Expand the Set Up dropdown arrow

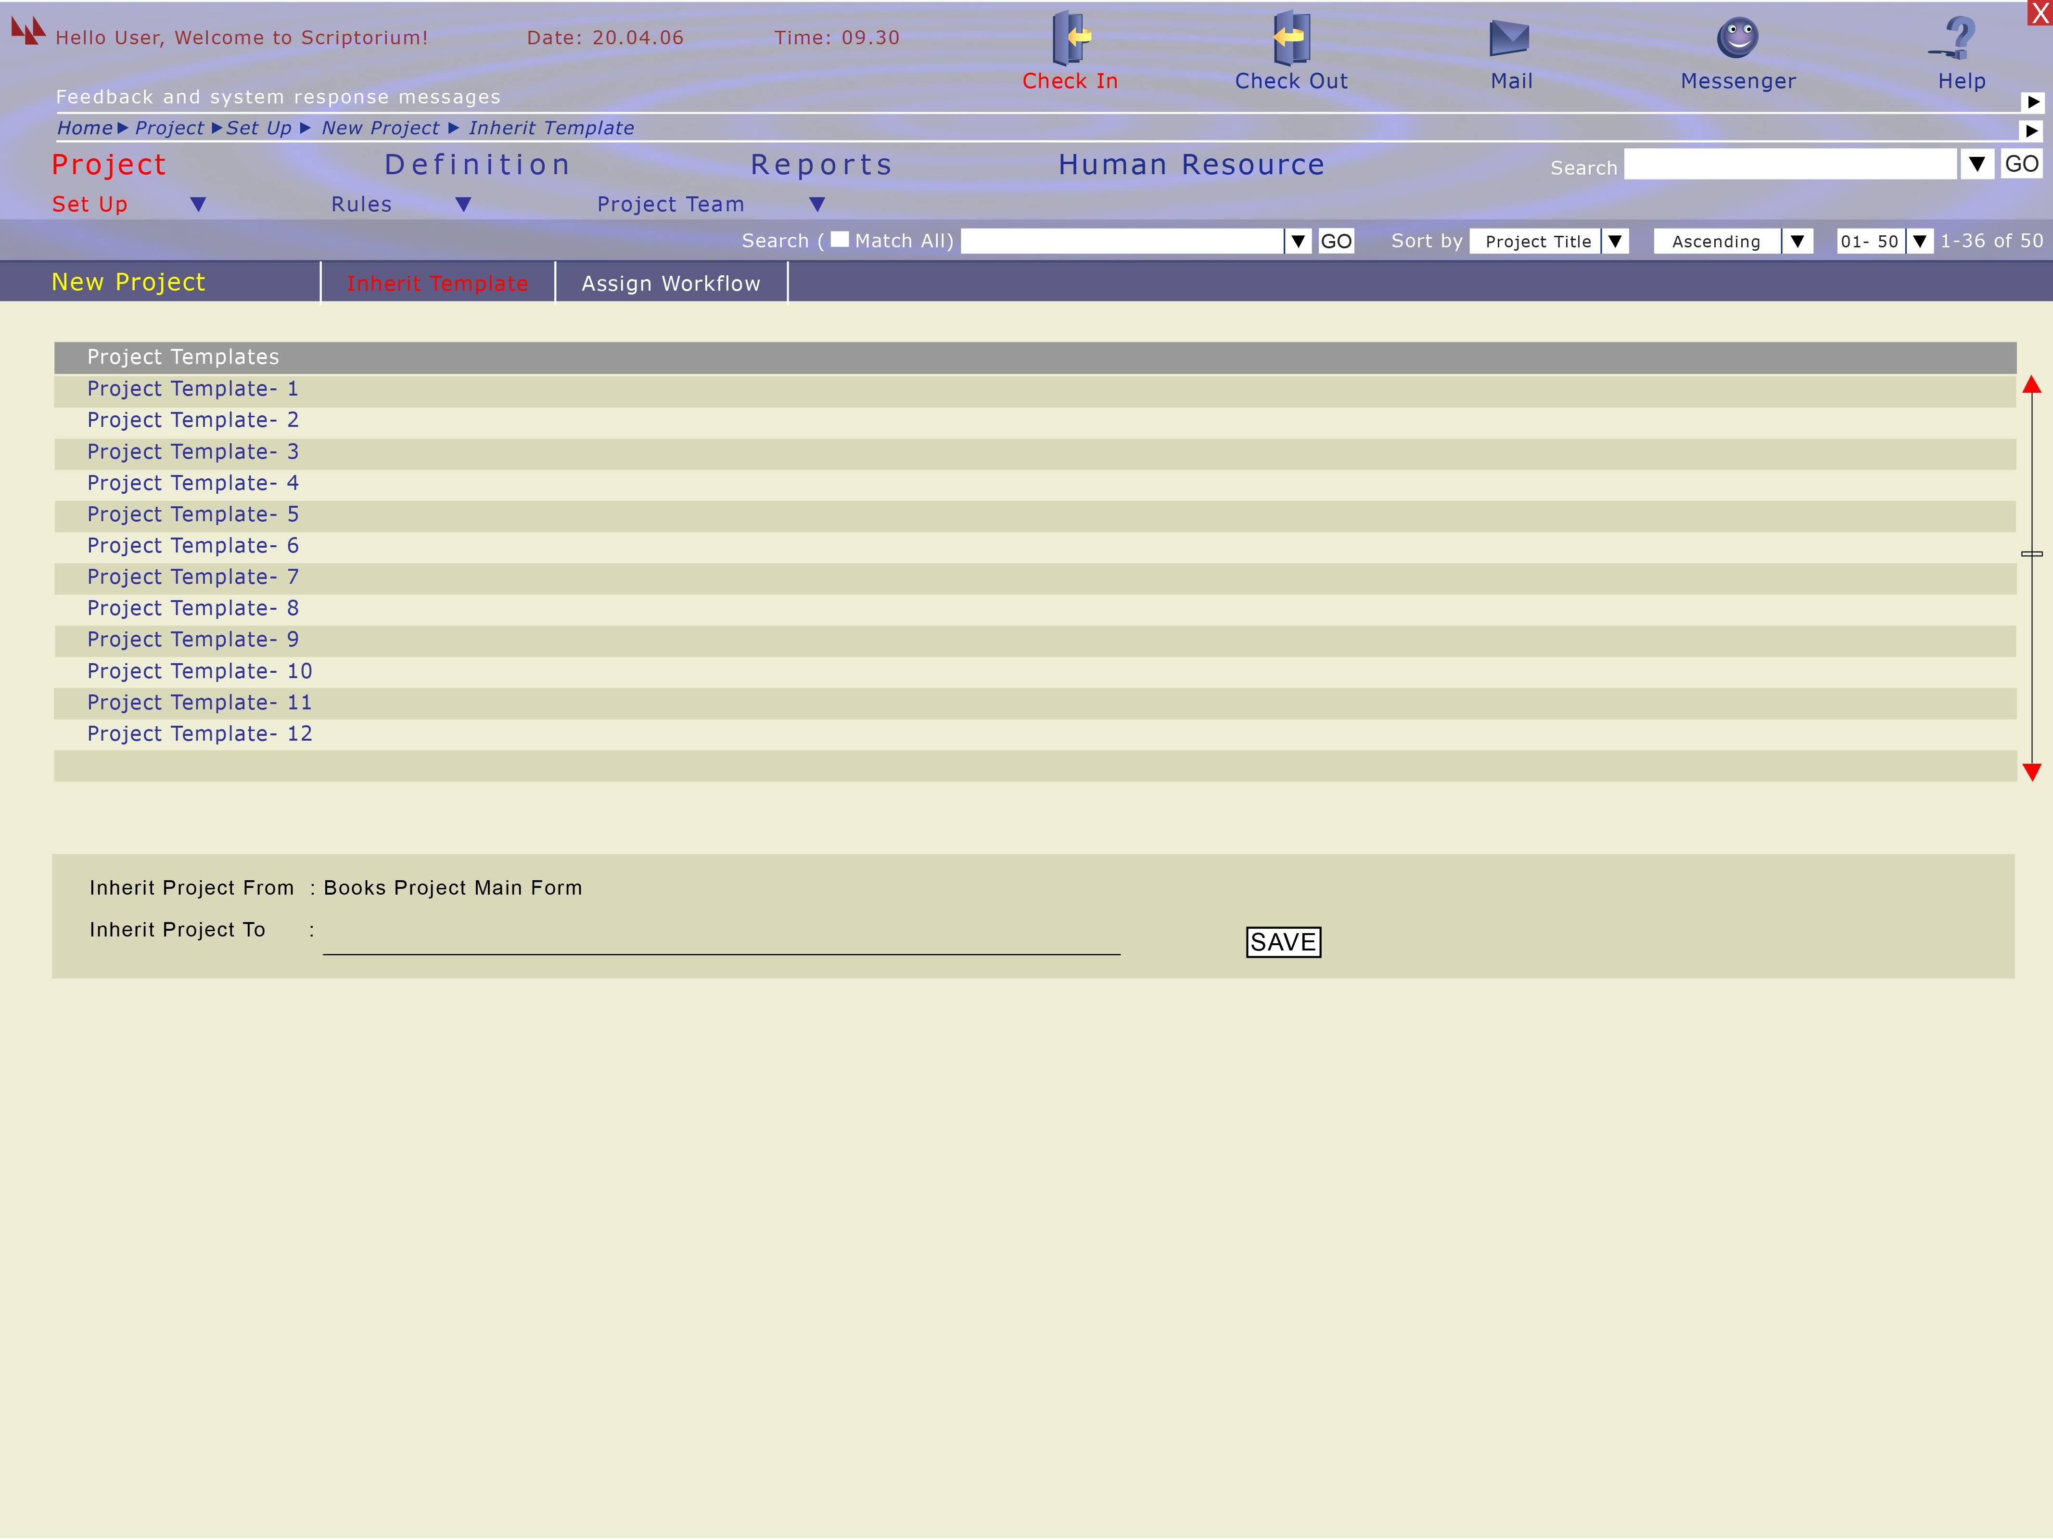(x=198, y=204)
